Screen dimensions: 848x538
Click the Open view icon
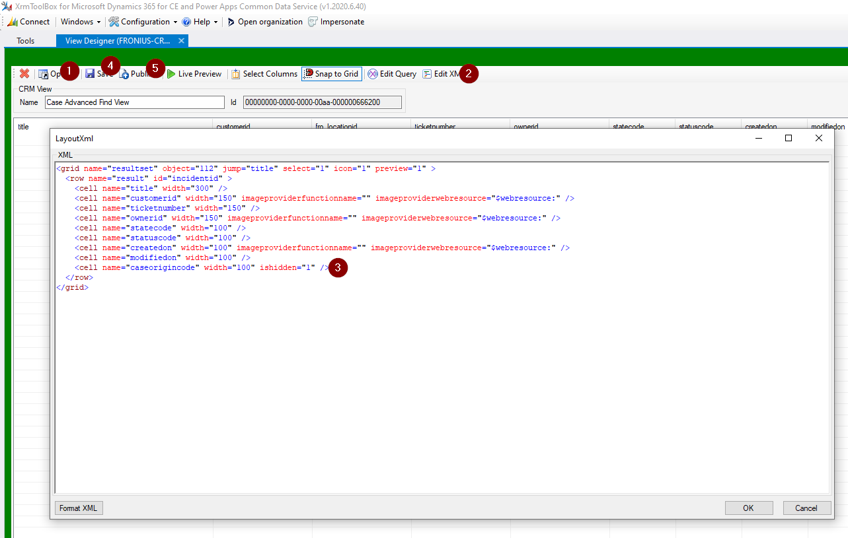click(43, 74)
